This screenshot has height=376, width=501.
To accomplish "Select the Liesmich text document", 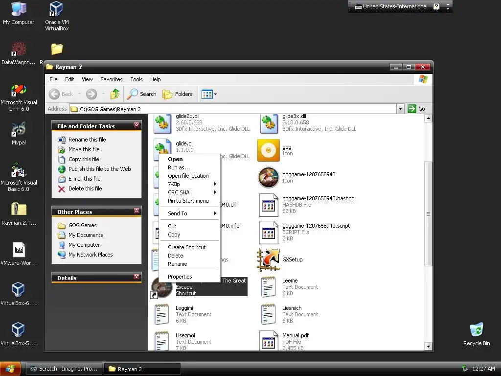I will (289, 314).
